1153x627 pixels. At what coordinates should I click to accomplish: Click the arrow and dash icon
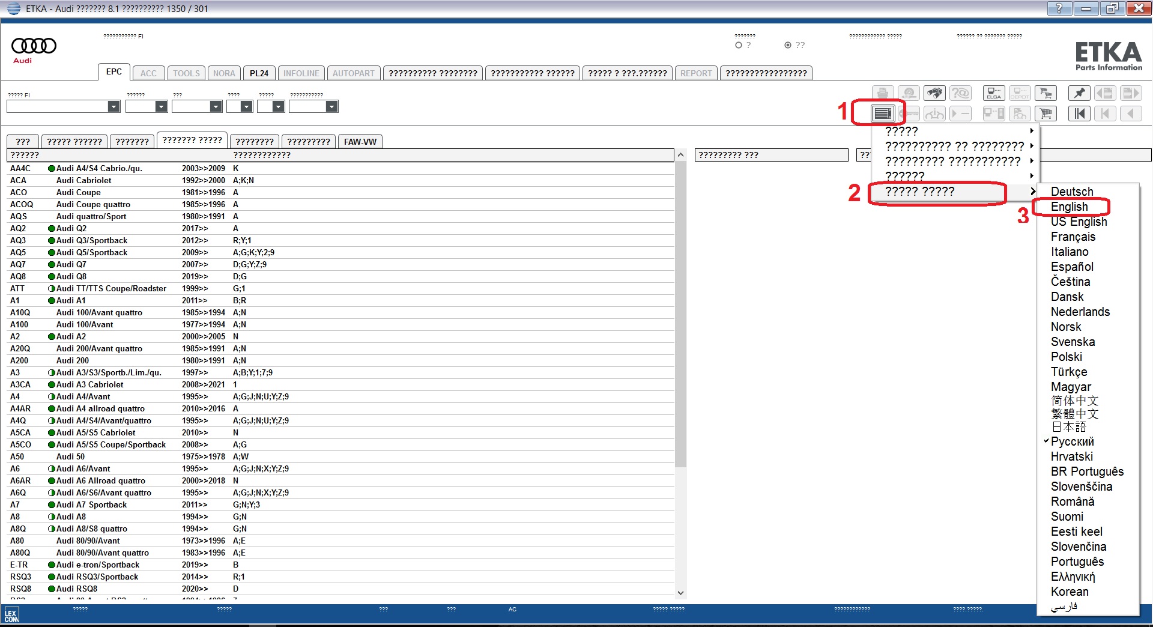point(960,114)
